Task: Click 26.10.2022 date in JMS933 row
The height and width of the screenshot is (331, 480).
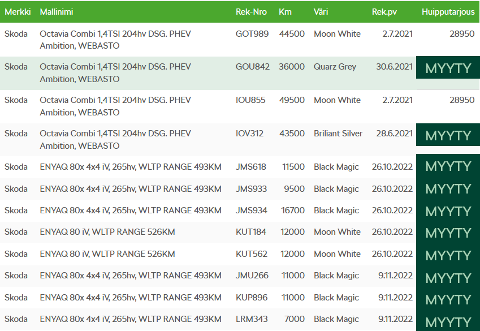Action: coord(392,189)
